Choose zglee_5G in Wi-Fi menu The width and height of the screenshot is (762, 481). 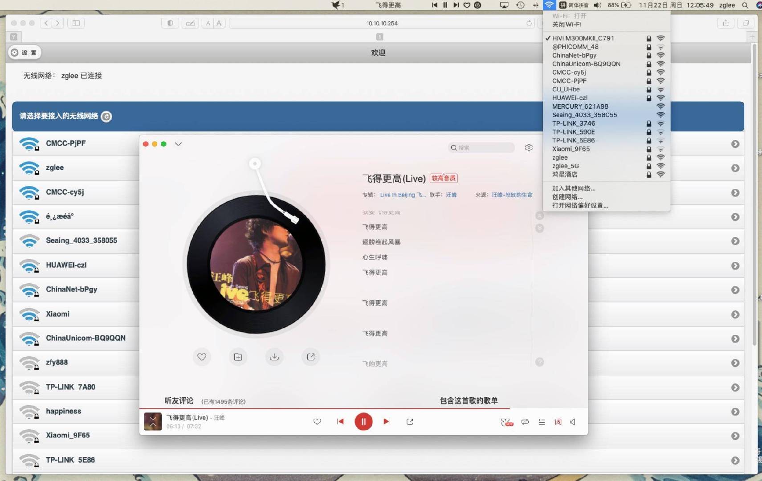click(607, 166)
